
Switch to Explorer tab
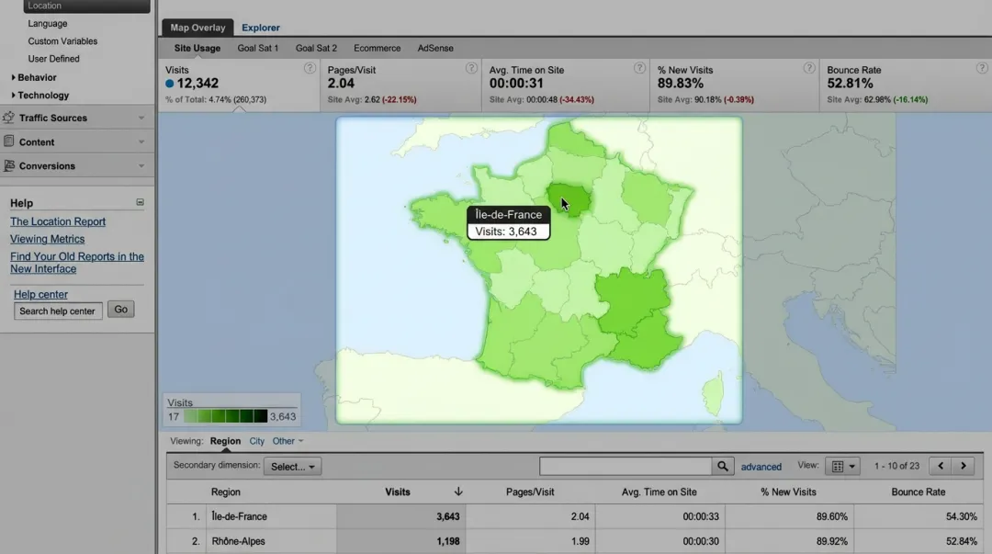coord(261,28)
